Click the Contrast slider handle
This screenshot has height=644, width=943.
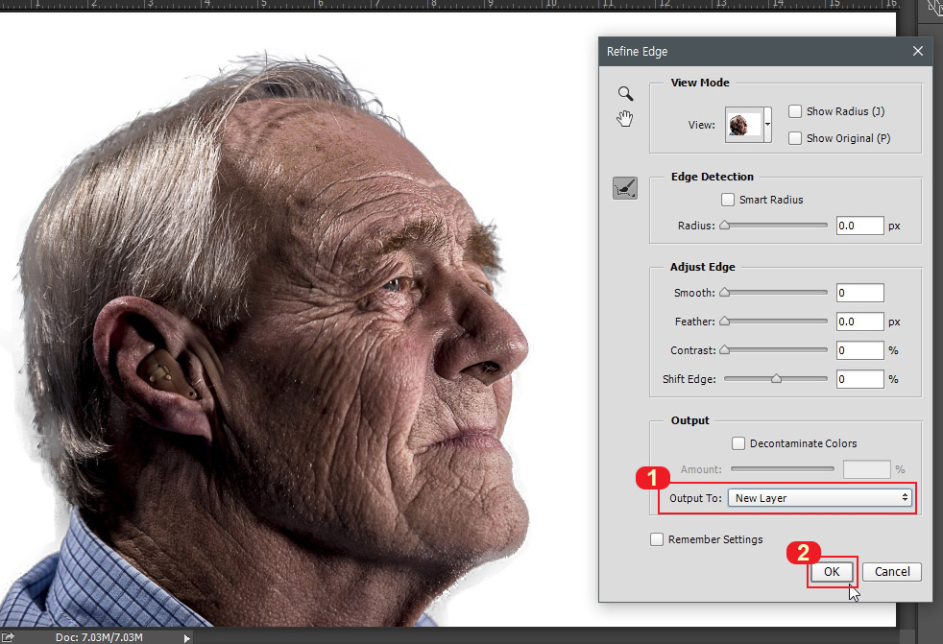[x=725, y=350]
